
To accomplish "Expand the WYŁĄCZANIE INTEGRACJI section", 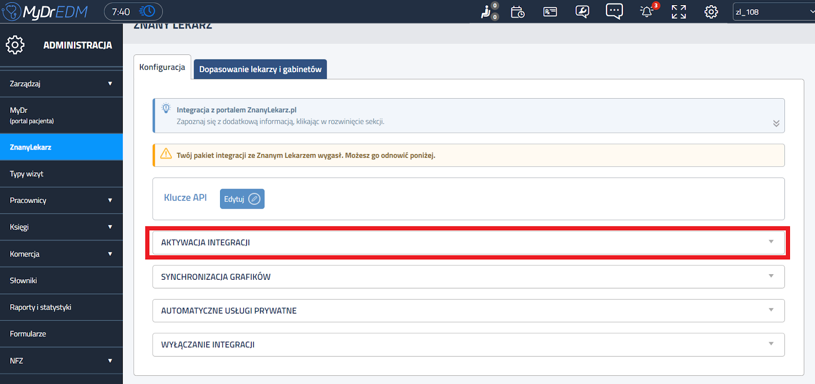I will pyautogui.click(x=468, y=345).
